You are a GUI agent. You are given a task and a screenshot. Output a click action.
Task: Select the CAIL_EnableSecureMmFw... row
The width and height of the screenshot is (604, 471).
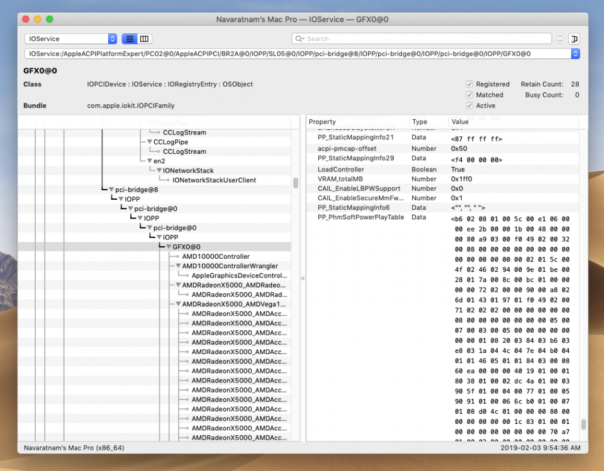443,198
